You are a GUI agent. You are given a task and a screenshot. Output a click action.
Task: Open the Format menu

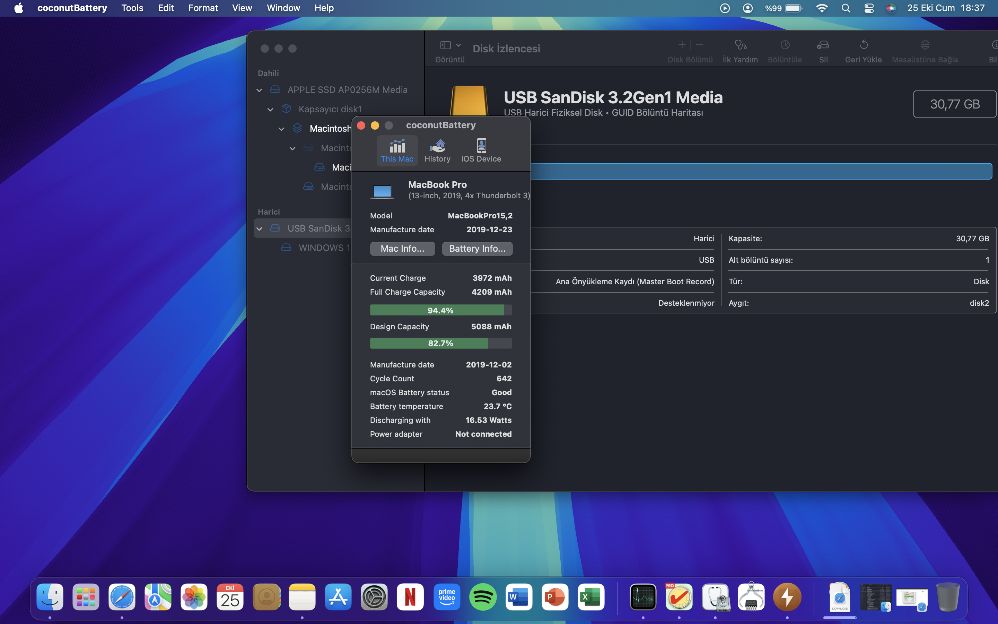(203, 8)
